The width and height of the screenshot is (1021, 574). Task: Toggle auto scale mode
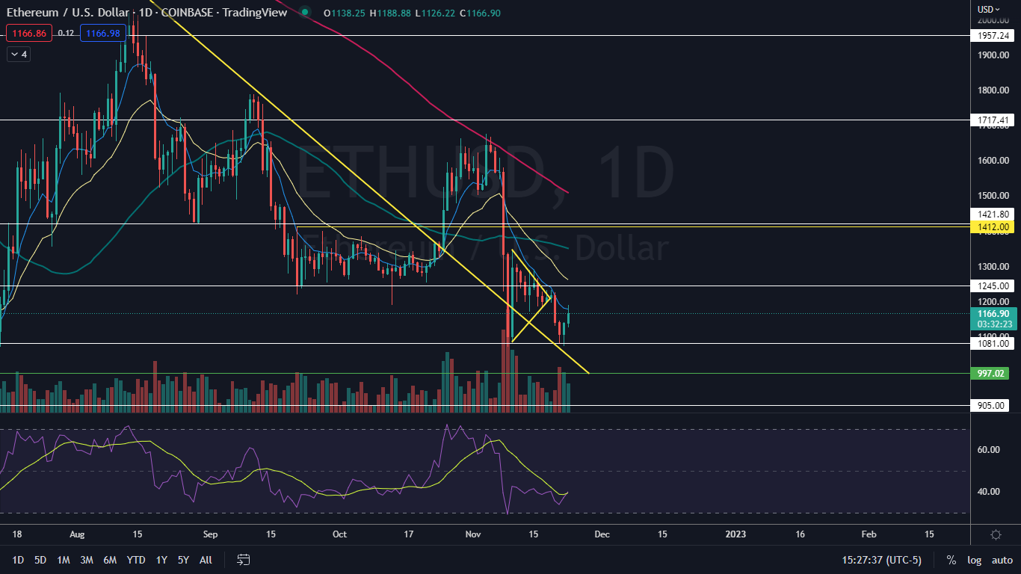click(1002, 560)
